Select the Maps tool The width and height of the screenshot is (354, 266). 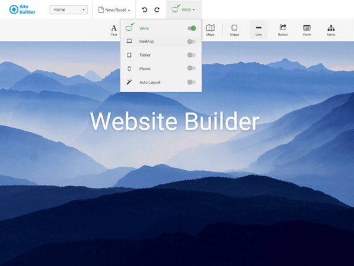point(210,30)
